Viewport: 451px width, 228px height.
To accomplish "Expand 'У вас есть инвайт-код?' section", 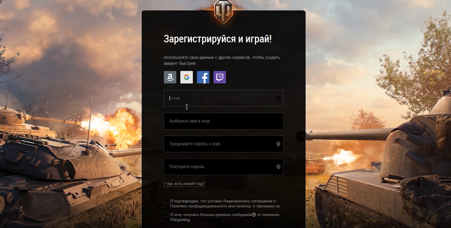I will coord(184,184).
